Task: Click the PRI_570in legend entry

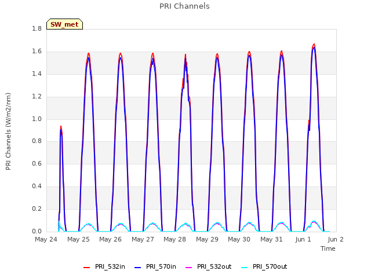Action: coord(155,266)
